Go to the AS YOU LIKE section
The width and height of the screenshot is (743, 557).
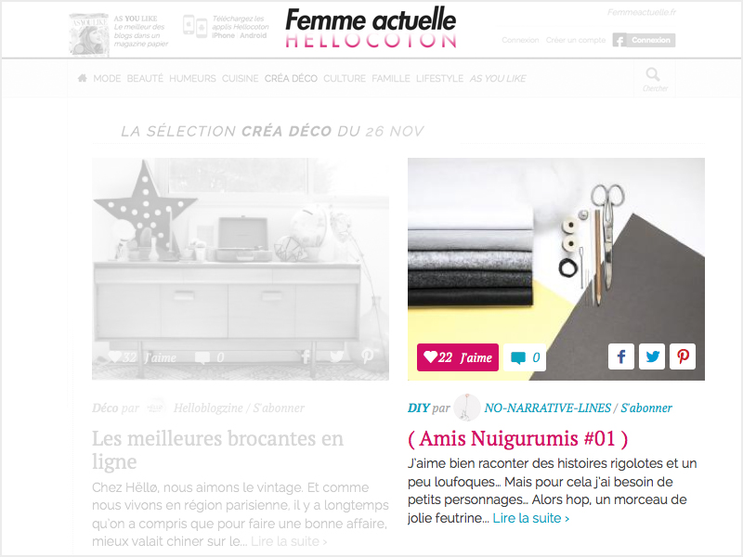tap(498, 79)
